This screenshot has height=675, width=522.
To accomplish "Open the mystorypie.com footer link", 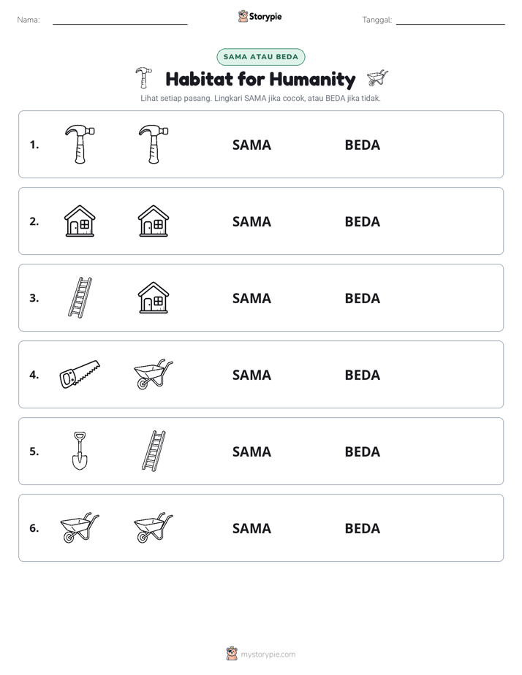I will [x=268, y=655].
